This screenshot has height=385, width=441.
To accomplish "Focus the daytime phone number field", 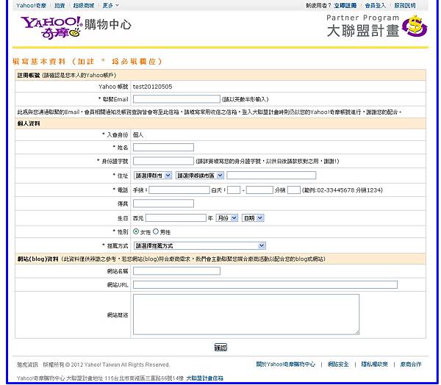I will (x=259, y=190).
